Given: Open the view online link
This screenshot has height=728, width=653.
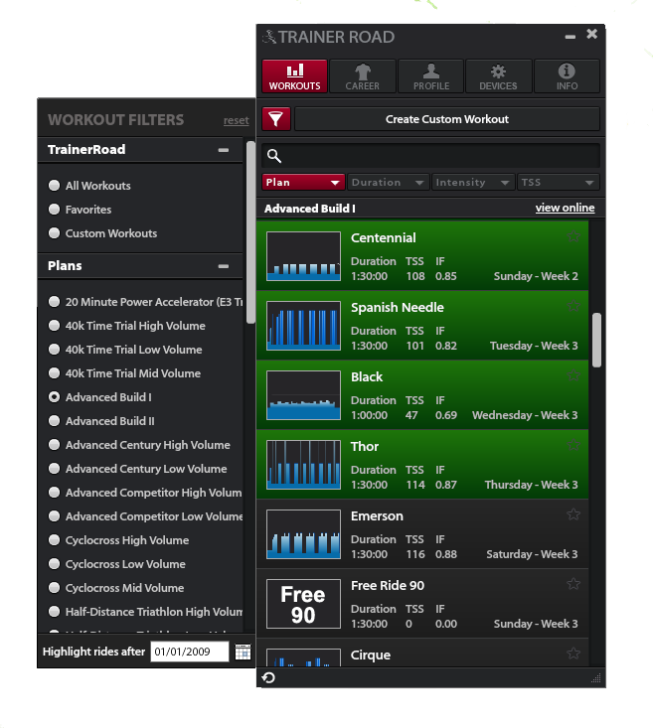Looking at the screenshot, I should point(565,208).
